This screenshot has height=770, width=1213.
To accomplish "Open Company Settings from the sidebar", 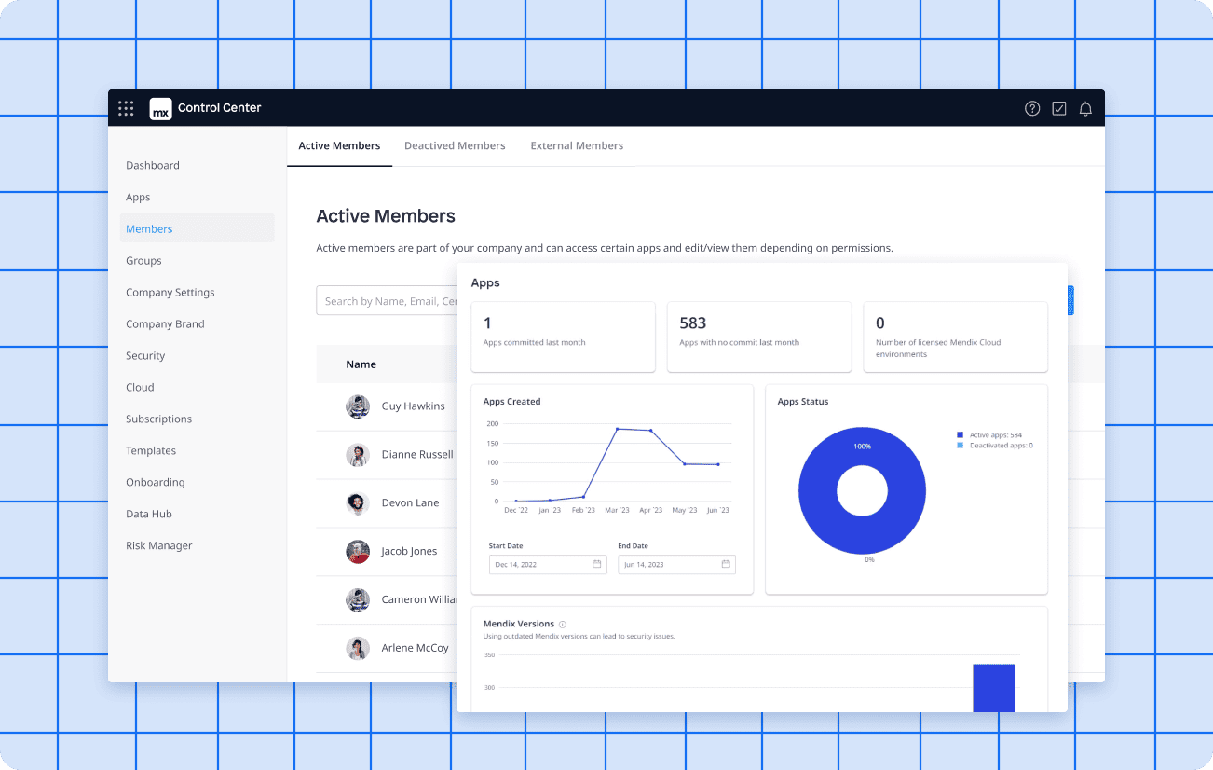I will point(170,293).
